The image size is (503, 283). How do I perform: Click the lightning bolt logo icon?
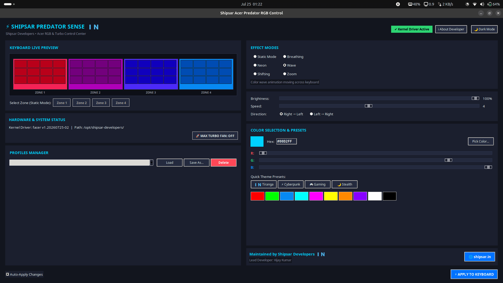(x=8, y=26)
